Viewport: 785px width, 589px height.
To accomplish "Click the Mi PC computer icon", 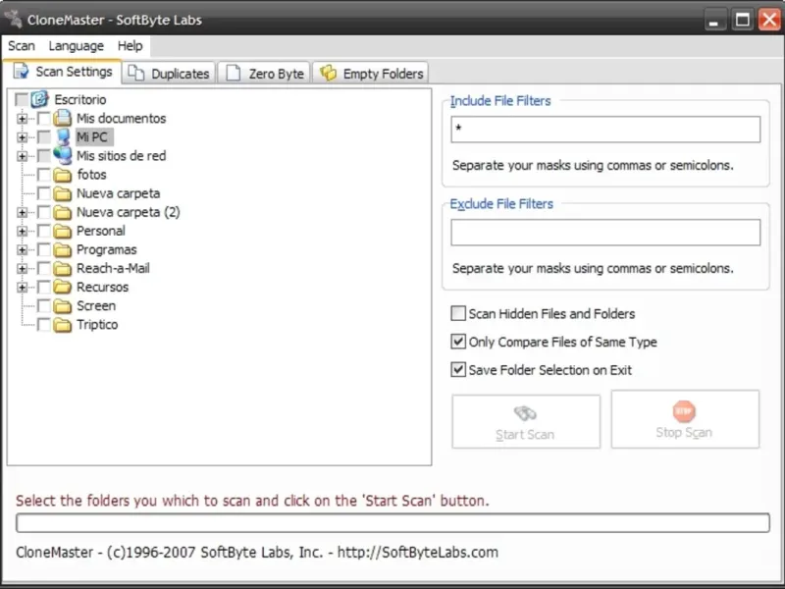I will point(63,136).
